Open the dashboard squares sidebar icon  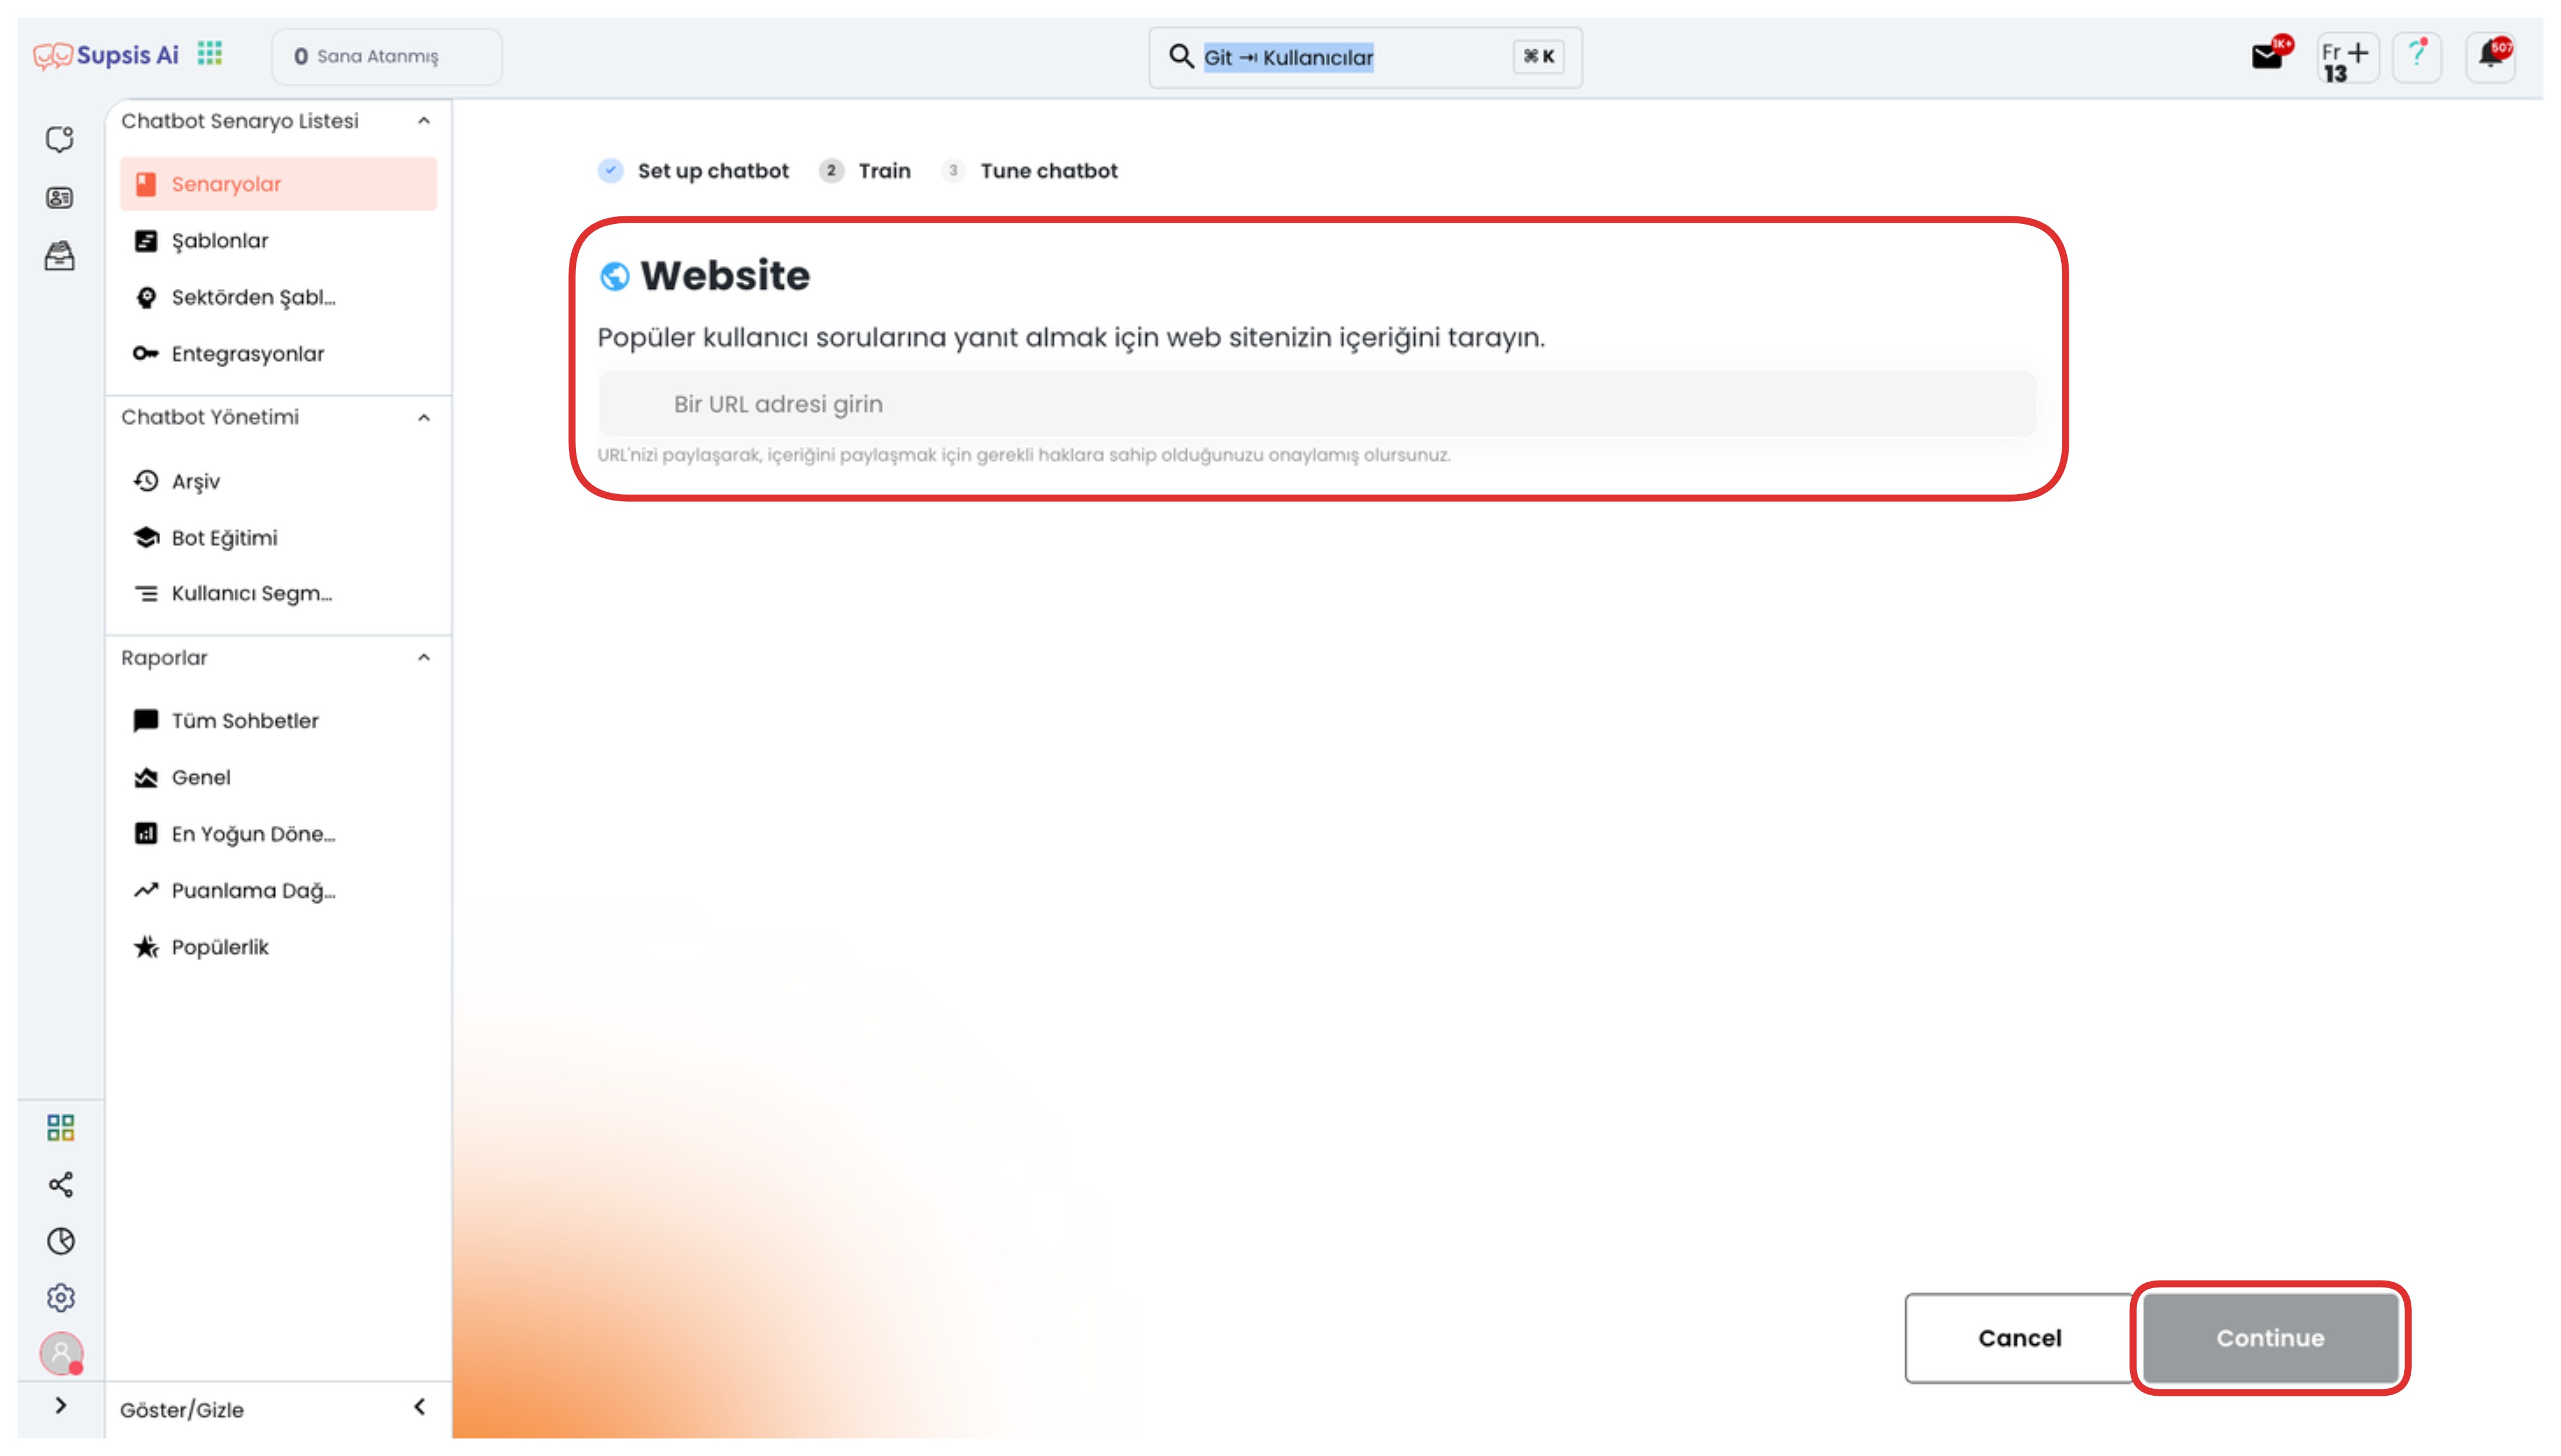point(61,1128)
